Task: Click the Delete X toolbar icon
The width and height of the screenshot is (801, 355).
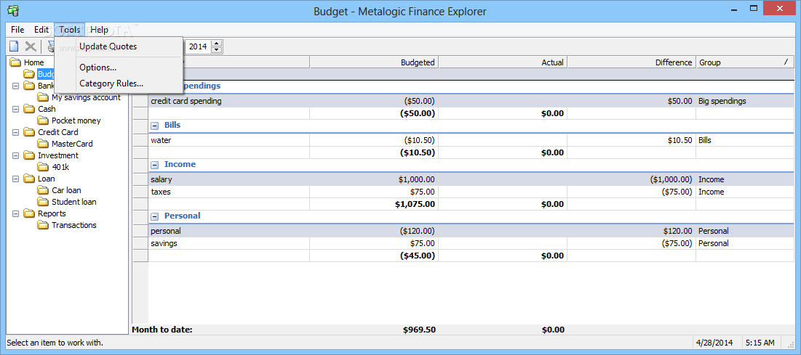Action: click(x=31, y=46)
